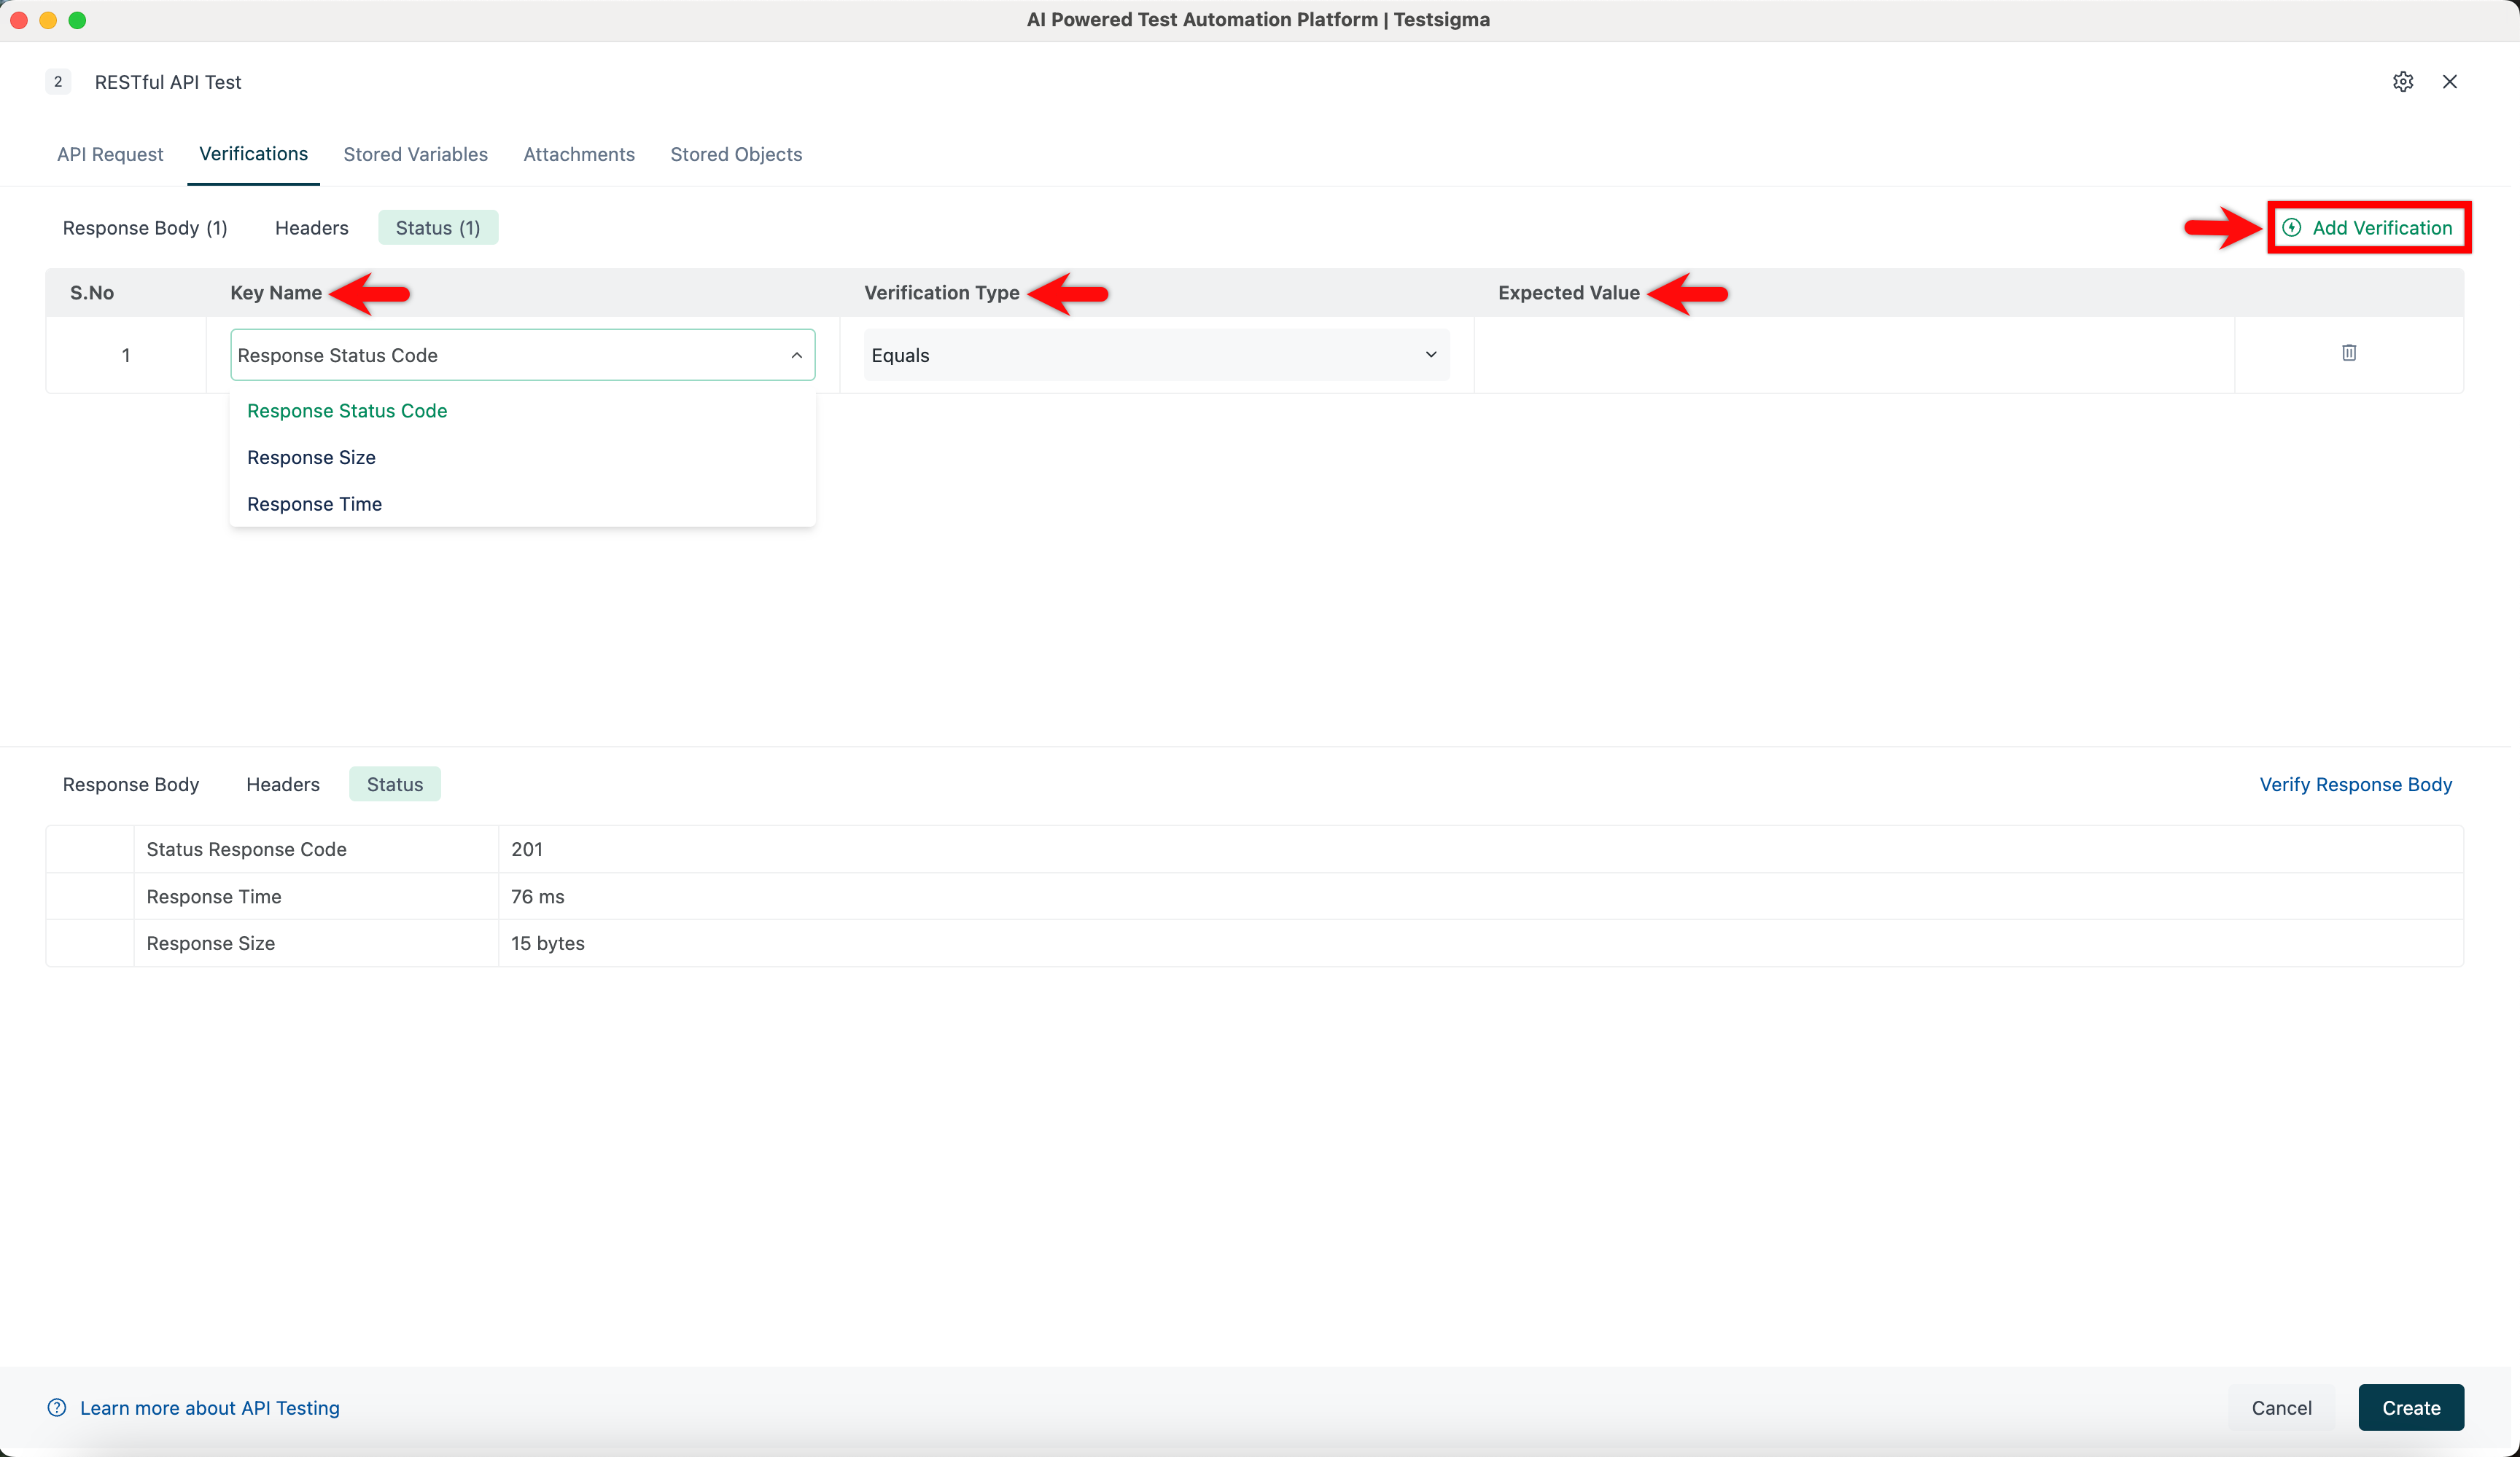Open the settings gear icon
The image size is (2520, 1457).
click(2404, 82)
